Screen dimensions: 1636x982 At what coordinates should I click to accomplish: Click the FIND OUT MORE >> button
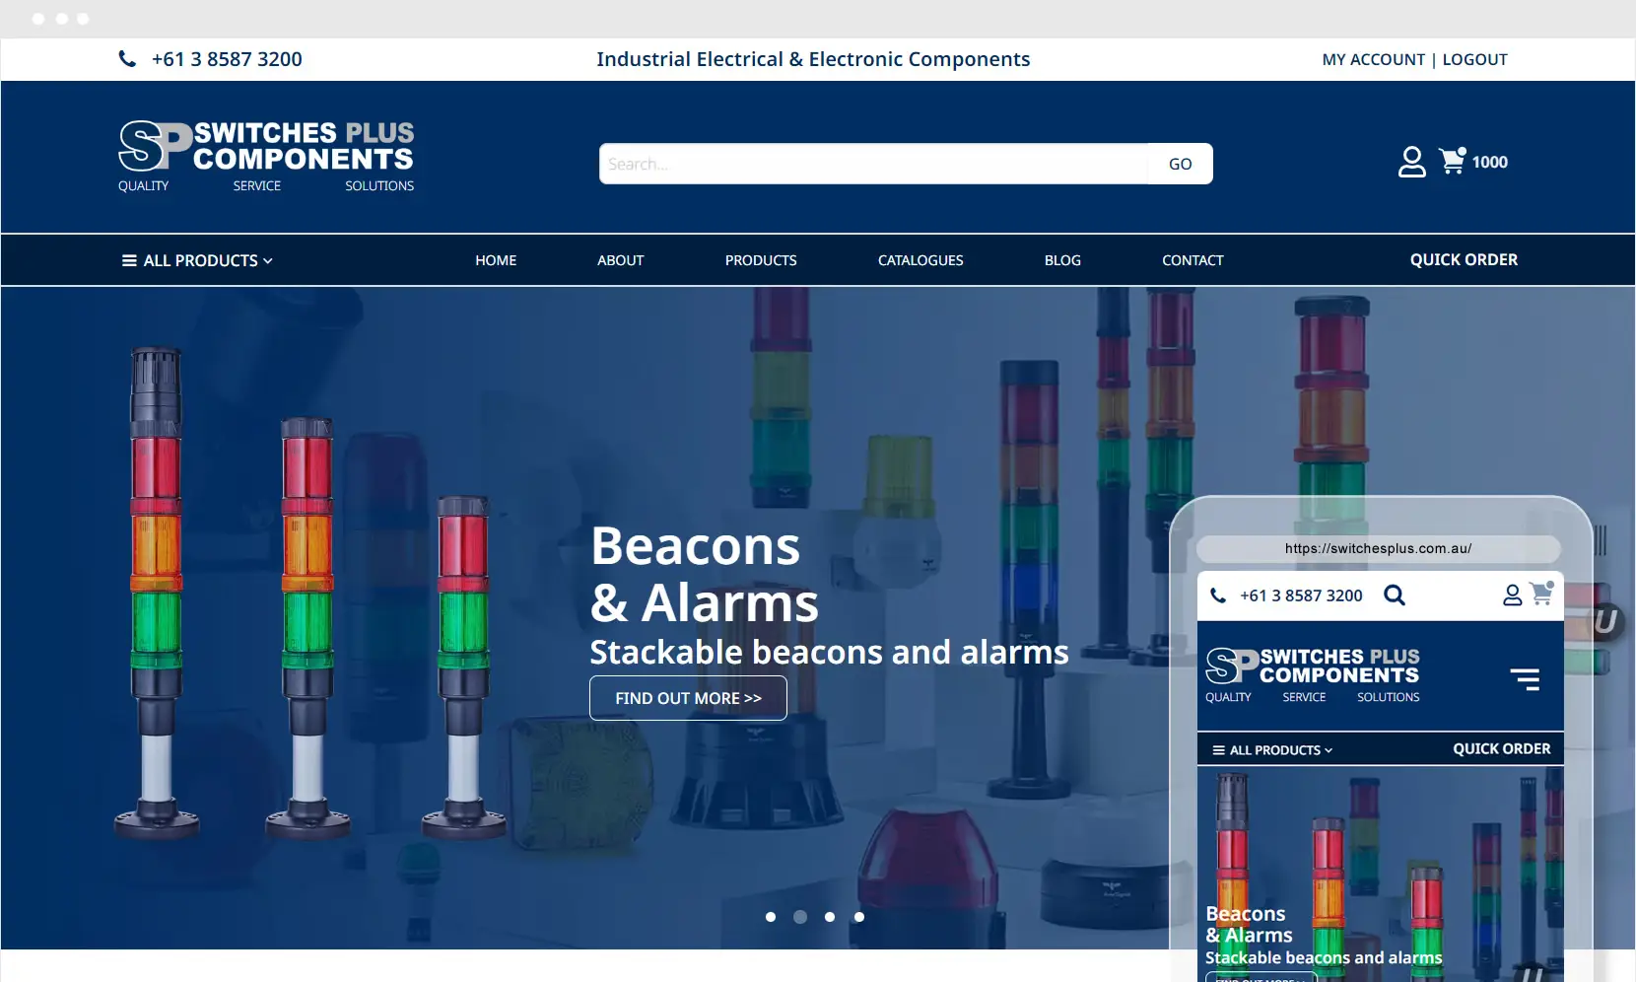pos(688,698)
